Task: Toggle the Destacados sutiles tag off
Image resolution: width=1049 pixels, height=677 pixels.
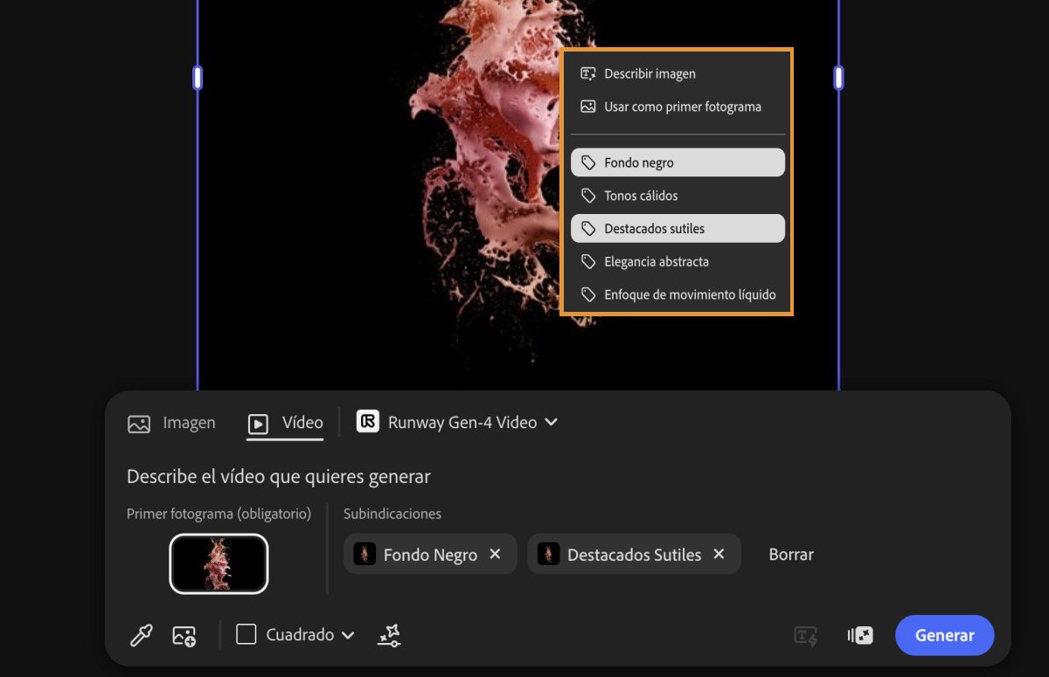Action: (x=677, y=229)
